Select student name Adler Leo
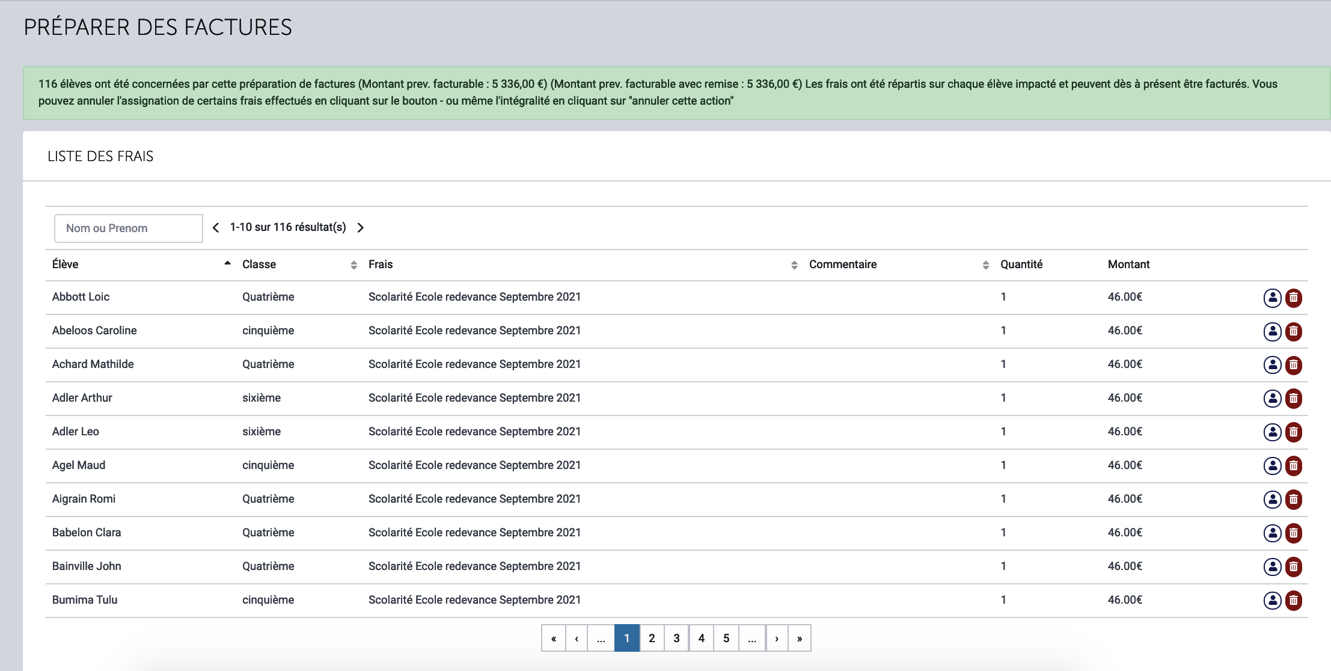Screen dimensions: 1331x671 (x=76, y=432)
